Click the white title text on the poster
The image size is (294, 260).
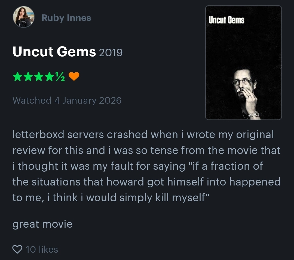click(x=226, y=20)
